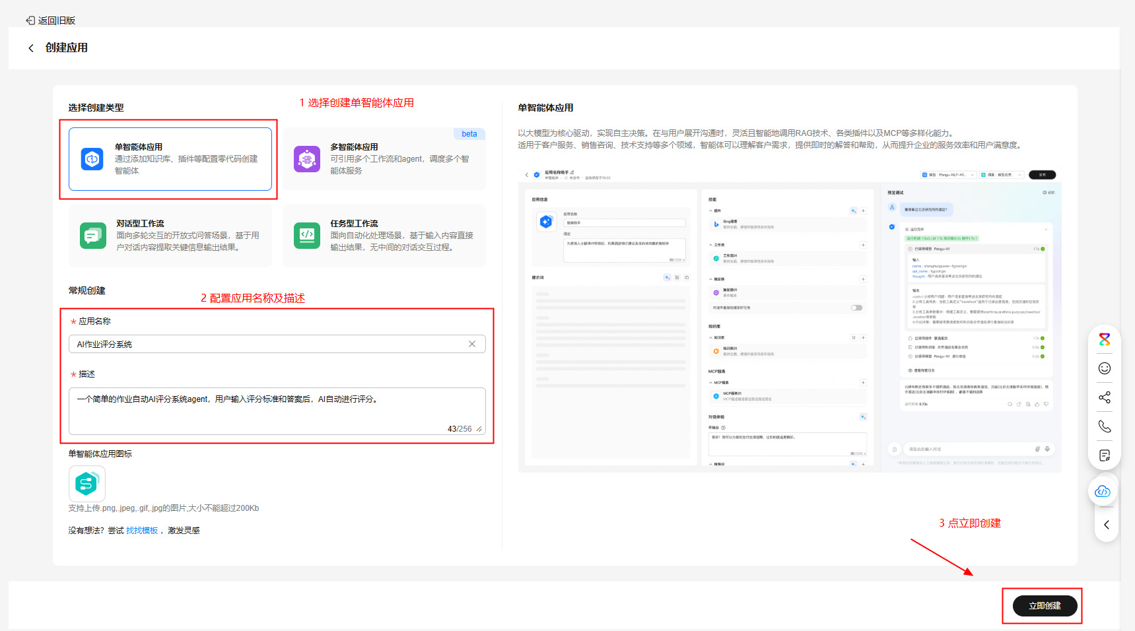Click the 返回旧版 return-to-old-version link
The image size is (1135, 631).
point(51,20)
